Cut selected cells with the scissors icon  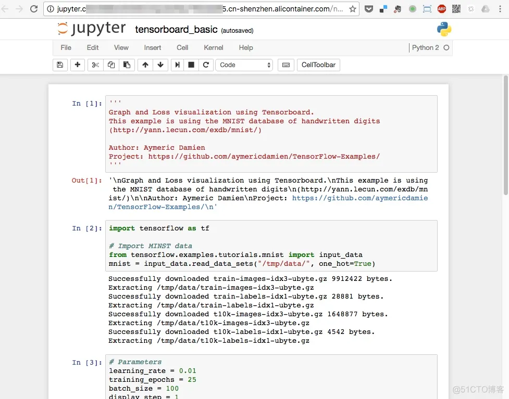(95, 65)
